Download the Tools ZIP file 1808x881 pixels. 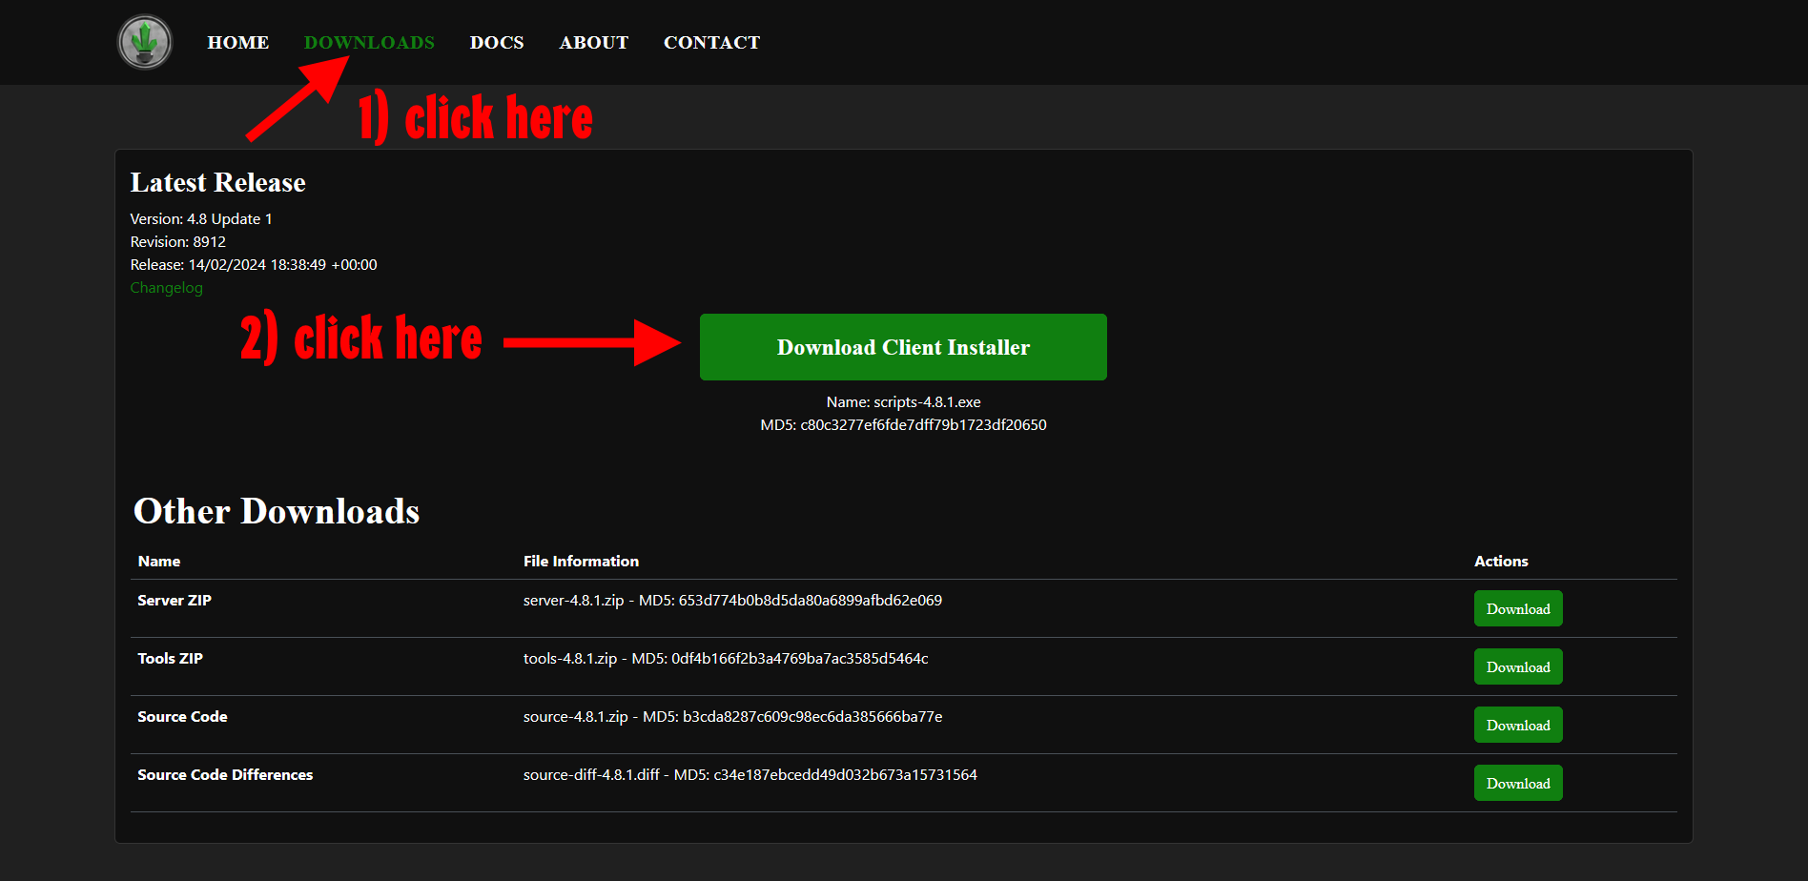tap(1518, 666)
